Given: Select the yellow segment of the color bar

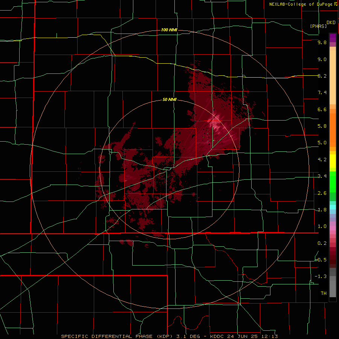Looking at the screenshot, I should pyautogui.click(x=333, y=161).
